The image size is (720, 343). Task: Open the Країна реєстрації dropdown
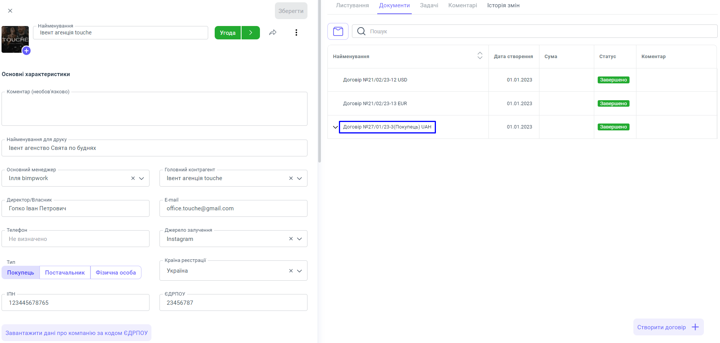click(299, 271)
